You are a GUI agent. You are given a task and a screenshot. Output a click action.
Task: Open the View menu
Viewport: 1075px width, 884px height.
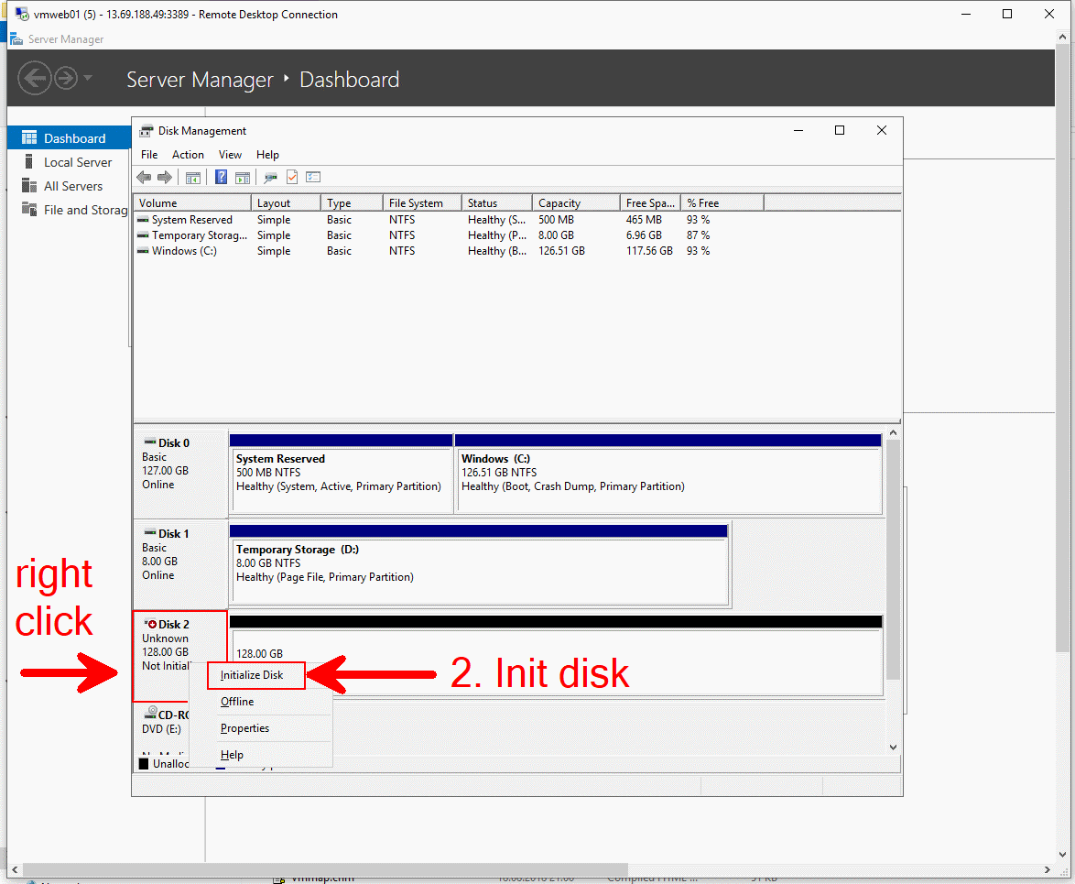[230, 154]
